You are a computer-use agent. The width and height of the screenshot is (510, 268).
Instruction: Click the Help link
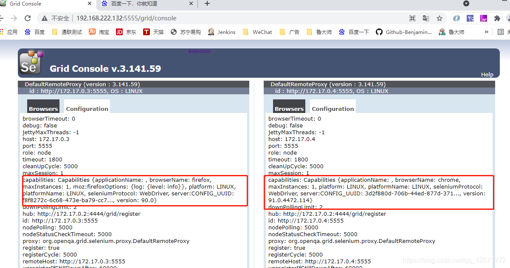[487, 74]
